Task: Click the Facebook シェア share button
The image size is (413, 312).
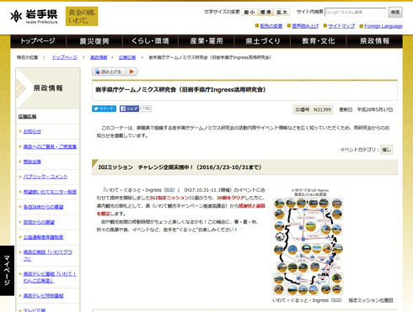Action: (129, 108)
